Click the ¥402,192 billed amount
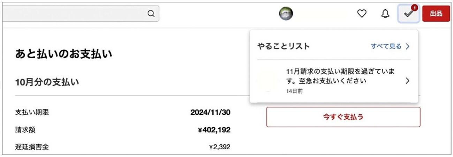Screen dimensions: 453x157 (x=214, y=130)
